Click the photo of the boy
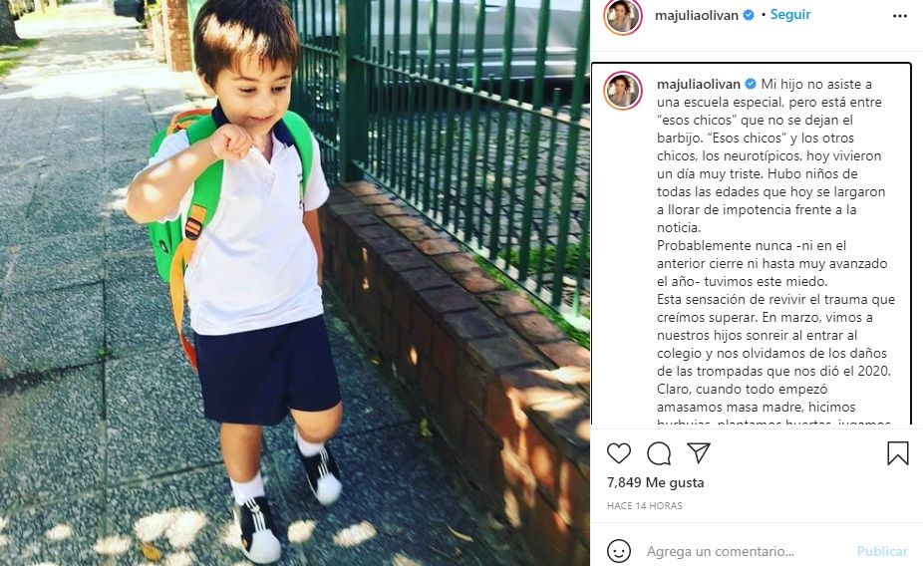The image size is (923, 566). [294, 283]
